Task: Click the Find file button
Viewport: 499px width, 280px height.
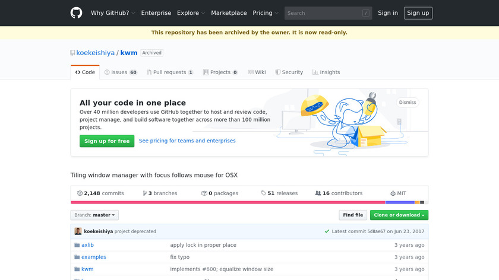Action: (x=353, y=215)
